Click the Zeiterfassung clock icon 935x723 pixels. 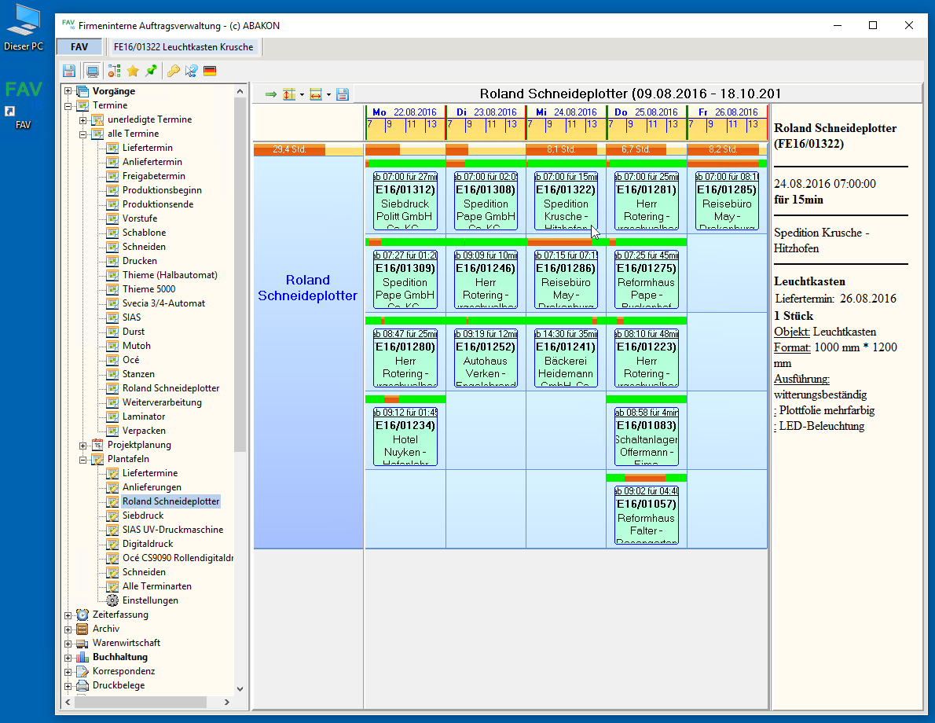[82, 615]
